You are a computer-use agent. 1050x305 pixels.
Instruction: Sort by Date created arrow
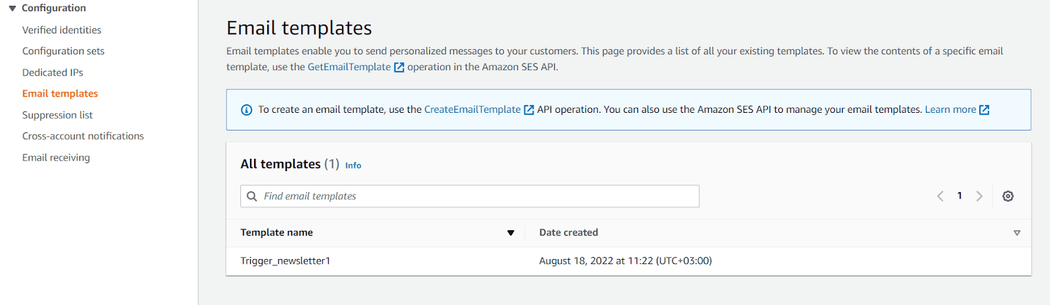click(1017, 233)
